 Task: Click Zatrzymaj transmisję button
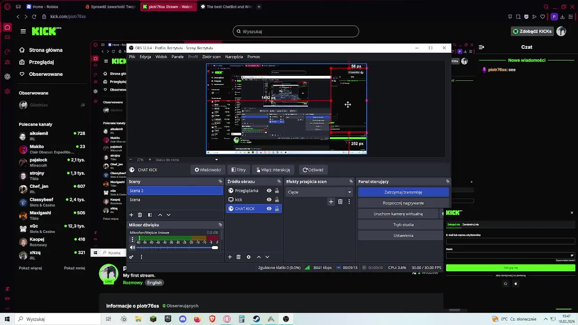403,192
